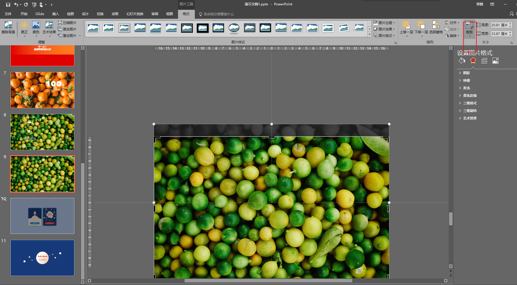
Task: Open dropdown arrow next to 重设图片
Action: (x=80, y=36)
